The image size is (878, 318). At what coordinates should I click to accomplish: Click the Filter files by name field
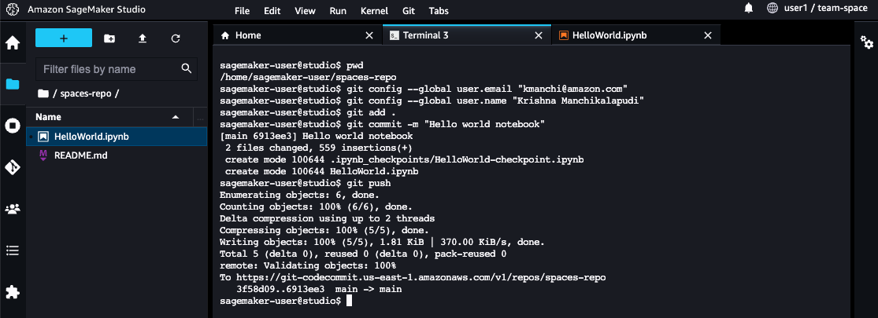[109, 69]
